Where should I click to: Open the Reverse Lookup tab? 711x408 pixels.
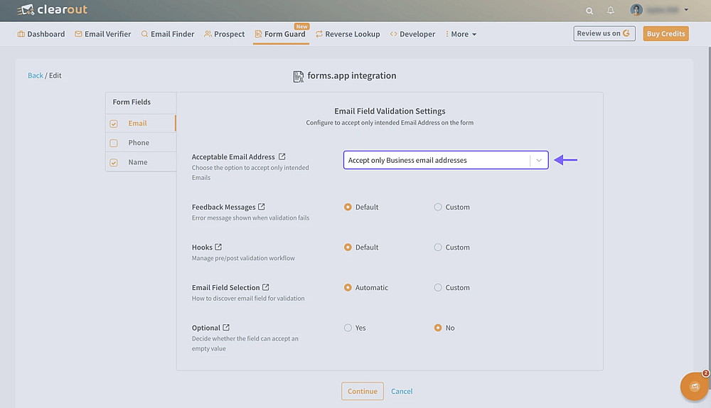point(348,34)
